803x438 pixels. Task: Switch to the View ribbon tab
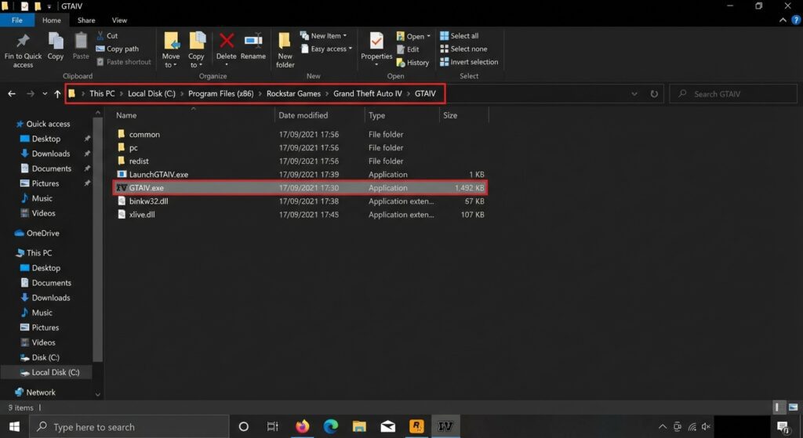tap(119, 20)
